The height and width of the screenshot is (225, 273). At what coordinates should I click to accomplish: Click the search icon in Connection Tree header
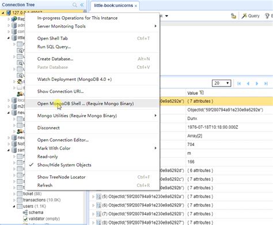click(x=74, y=5)
